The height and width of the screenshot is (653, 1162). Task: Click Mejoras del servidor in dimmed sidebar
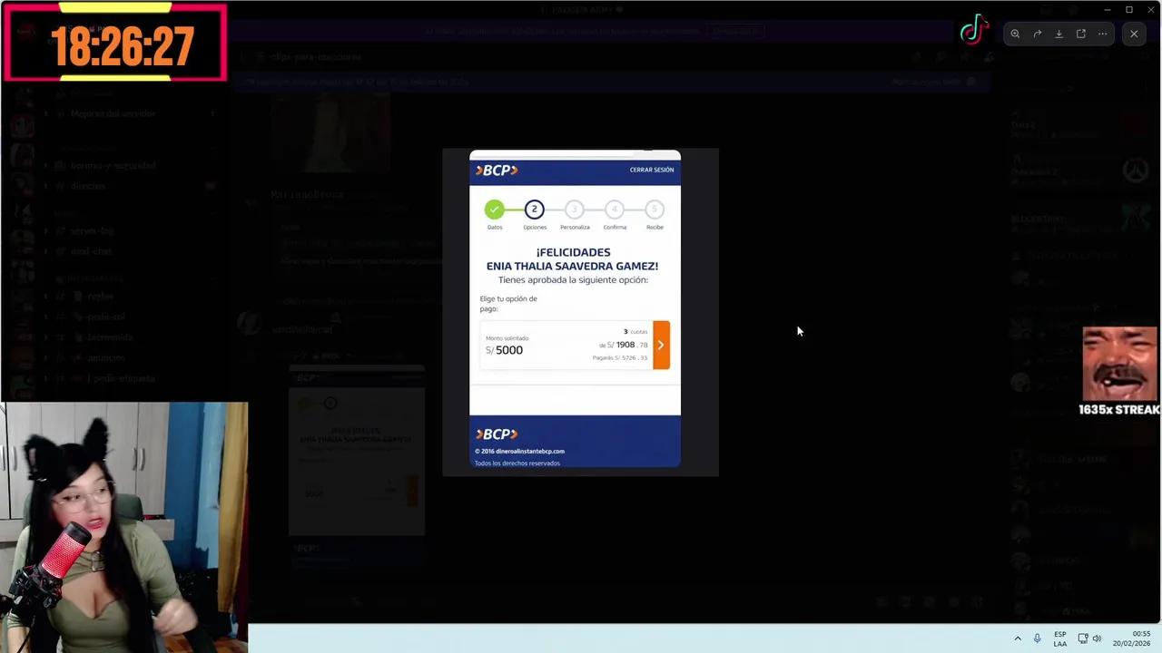point(113,113)
